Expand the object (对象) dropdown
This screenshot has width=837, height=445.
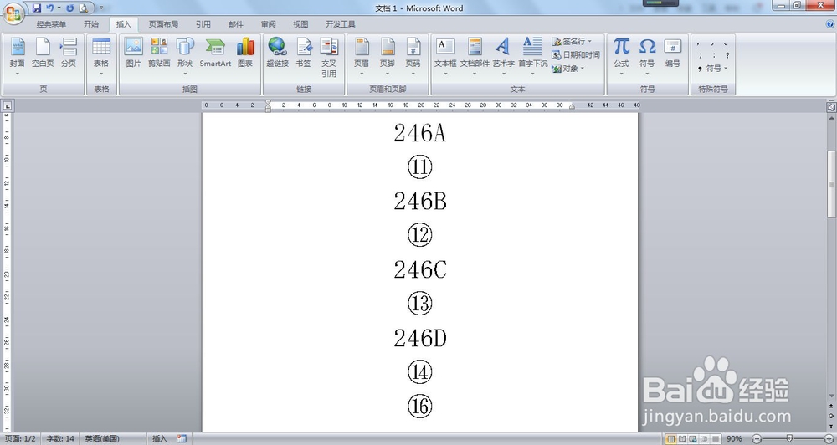click(583, 69)
